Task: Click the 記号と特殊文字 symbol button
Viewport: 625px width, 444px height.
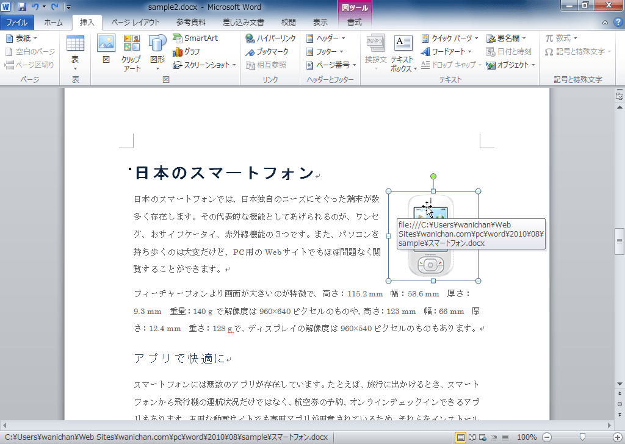Action: [x=578, y=51]
